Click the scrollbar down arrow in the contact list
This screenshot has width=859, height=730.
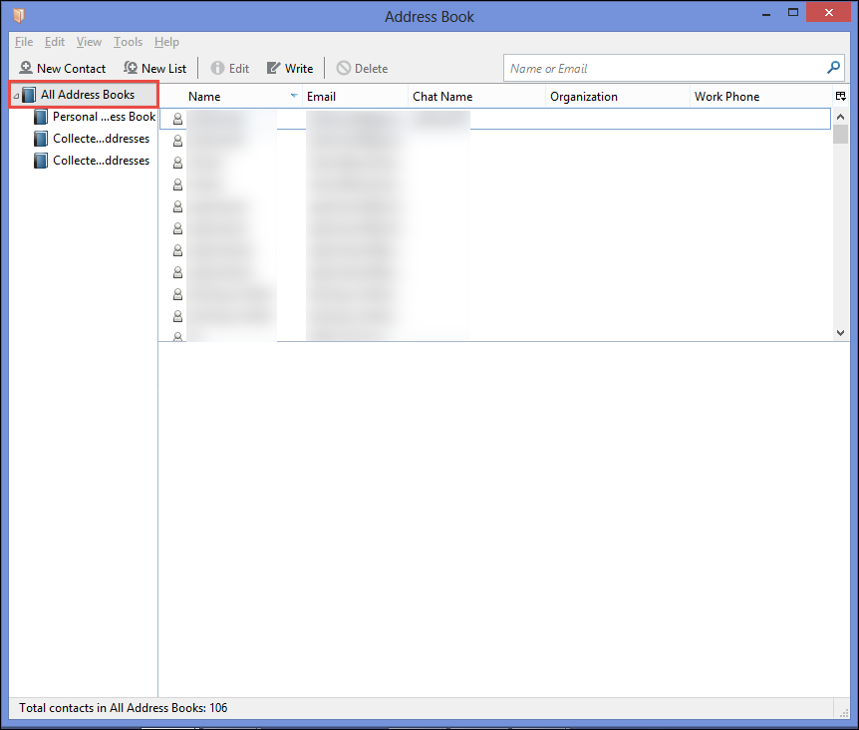tap(840, 333)
